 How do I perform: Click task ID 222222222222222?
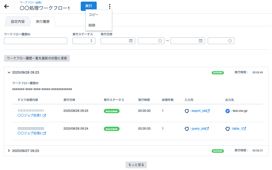(x=31, y=129)
